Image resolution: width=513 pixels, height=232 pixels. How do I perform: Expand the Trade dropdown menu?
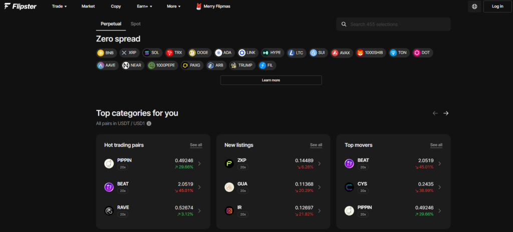pyautogui.click(x=59, y=6)
